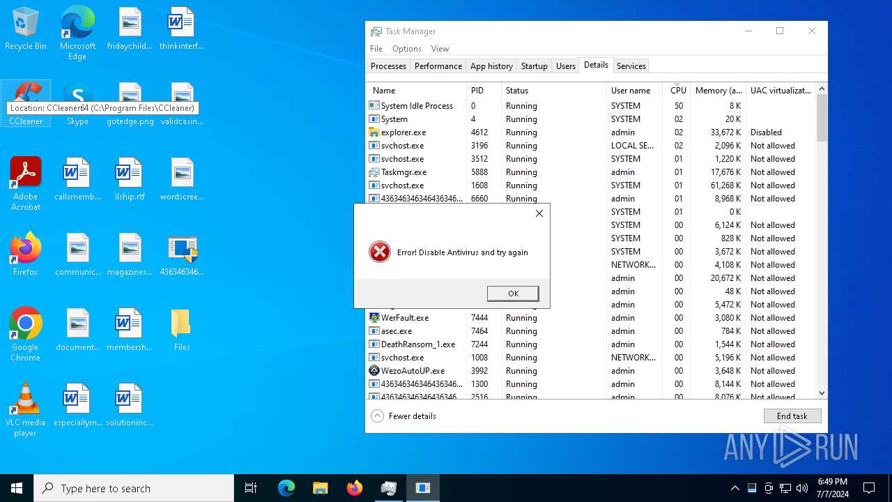
Task: Open Microsoft Edge desktop shortcut
Action: click(77, 33)
